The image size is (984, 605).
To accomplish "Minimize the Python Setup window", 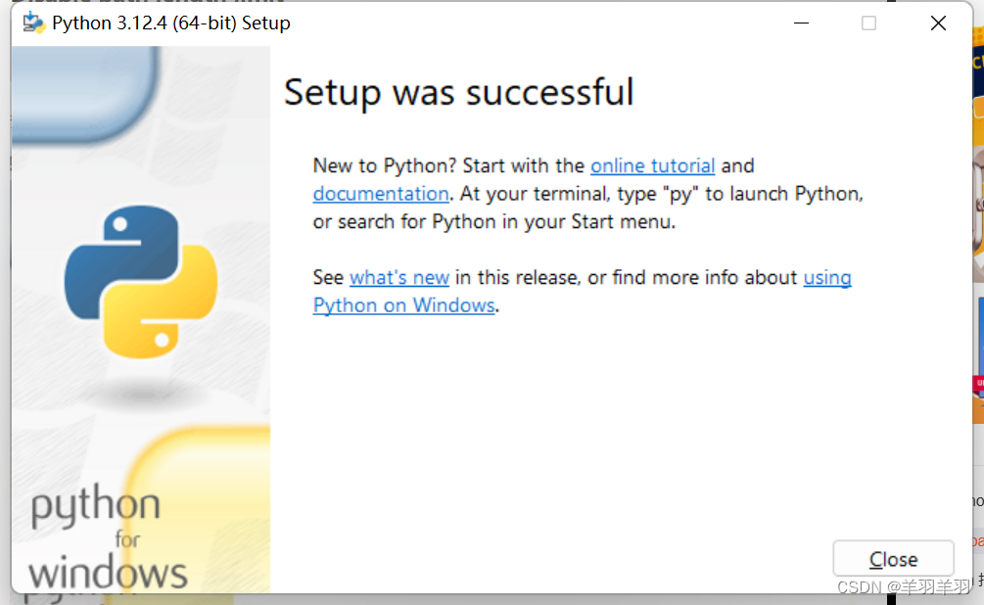I will click(x=801, y=23).
